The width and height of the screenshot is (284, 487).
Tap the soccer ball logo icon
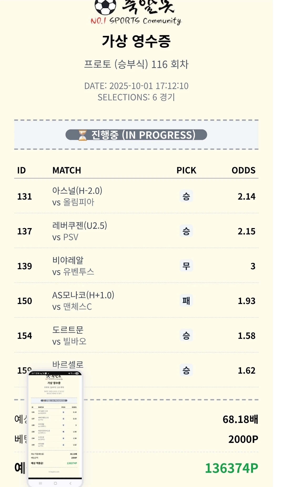pos(105,7)
